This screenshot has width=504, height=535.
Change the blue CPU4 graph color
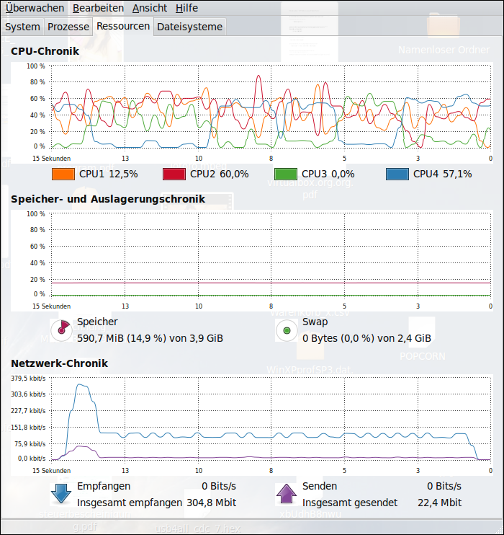[397, 174]
